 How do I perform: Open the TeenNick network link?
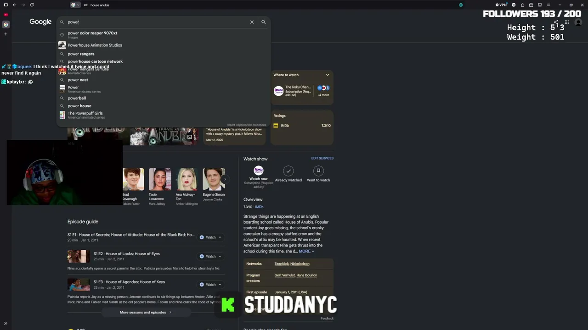click(x=281, y=264)
